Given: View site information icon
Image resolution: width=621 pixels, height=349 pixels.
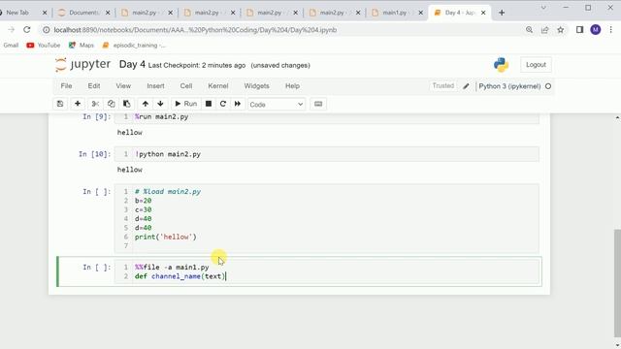Looking at the screenshot, I should click(x=47, y=30).
